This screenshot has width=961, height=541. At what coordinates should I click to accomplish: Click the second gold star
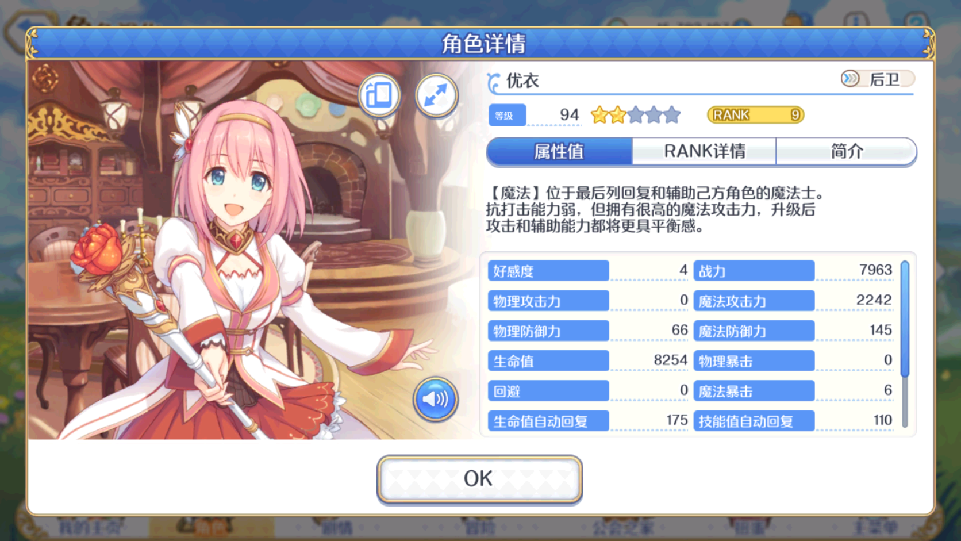[x=618, y=115]
